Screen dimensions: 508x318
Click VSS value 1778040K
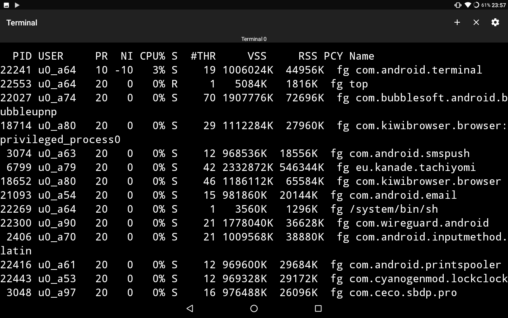(x=248, y=223)
